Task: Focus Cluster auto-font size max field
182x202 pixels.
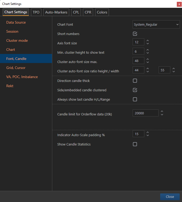Action: pyautogui.click(x=138, y=61)
